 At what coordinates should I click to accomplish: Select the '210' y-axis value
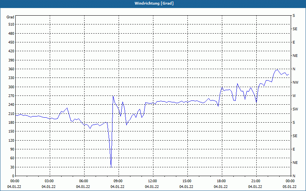(11, 113)
